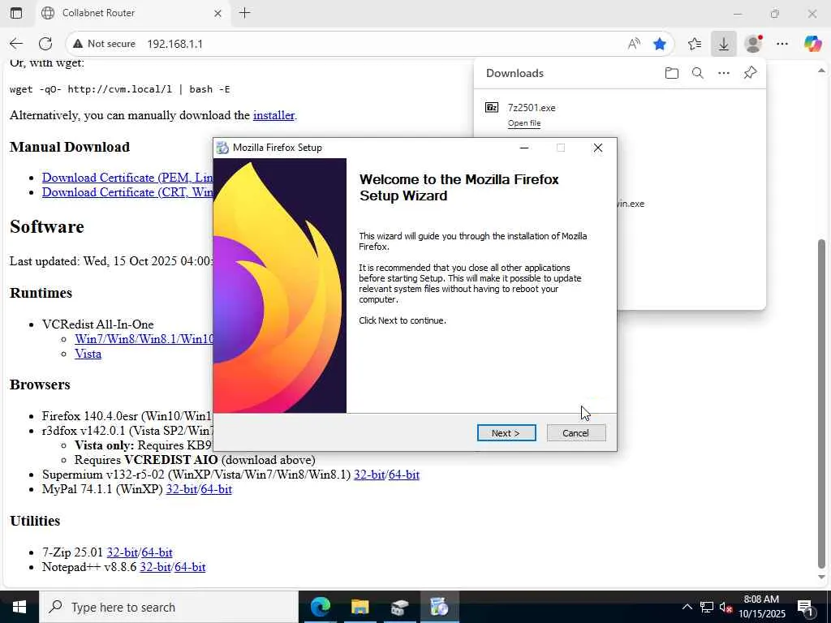Open tab actions menu button
The image size is (831, 623).
pyautogui.click(x=16, y=13)
